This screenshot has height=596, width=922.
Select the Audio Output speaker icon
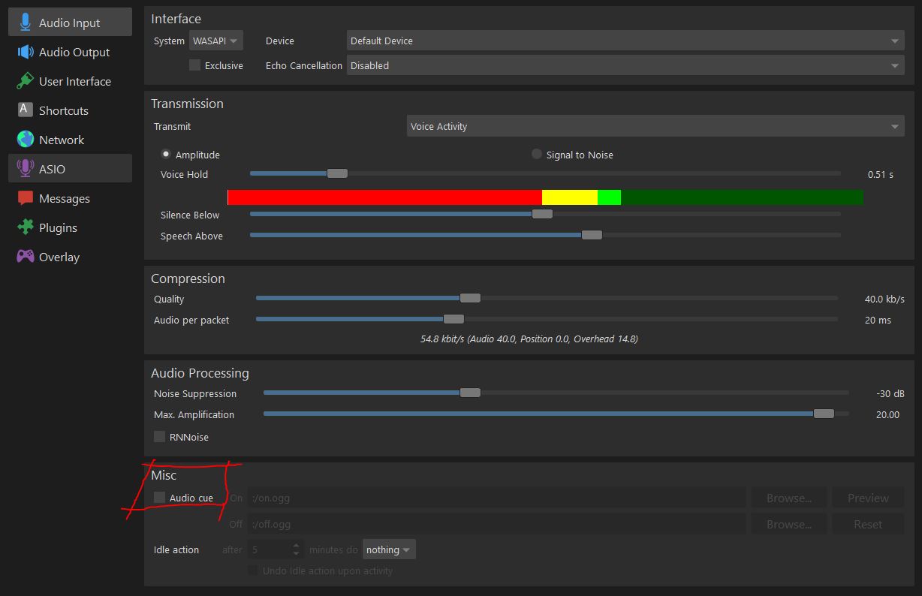(26, 52)
